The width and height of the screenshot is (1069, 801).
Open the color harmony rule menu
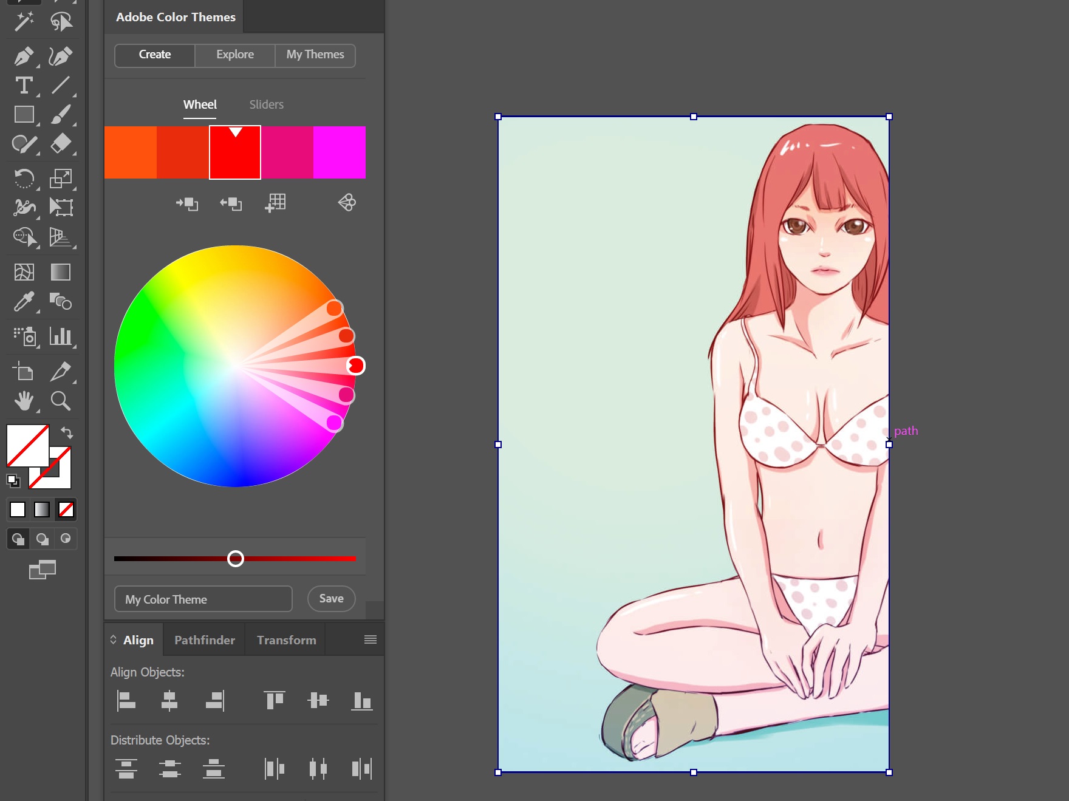point(347,203)
